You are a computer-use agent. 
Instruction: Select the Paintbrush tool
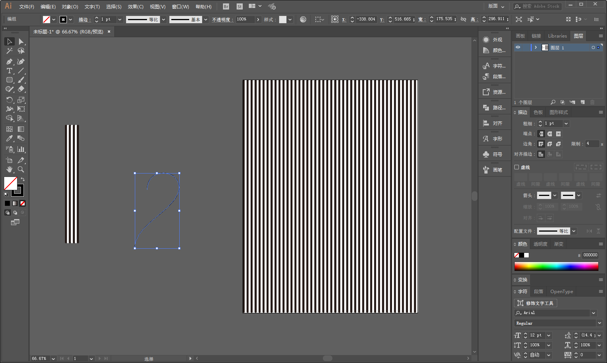21,80
